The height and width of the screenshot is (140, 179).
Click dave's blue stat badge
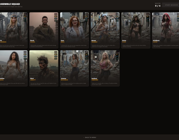point(56,56)
